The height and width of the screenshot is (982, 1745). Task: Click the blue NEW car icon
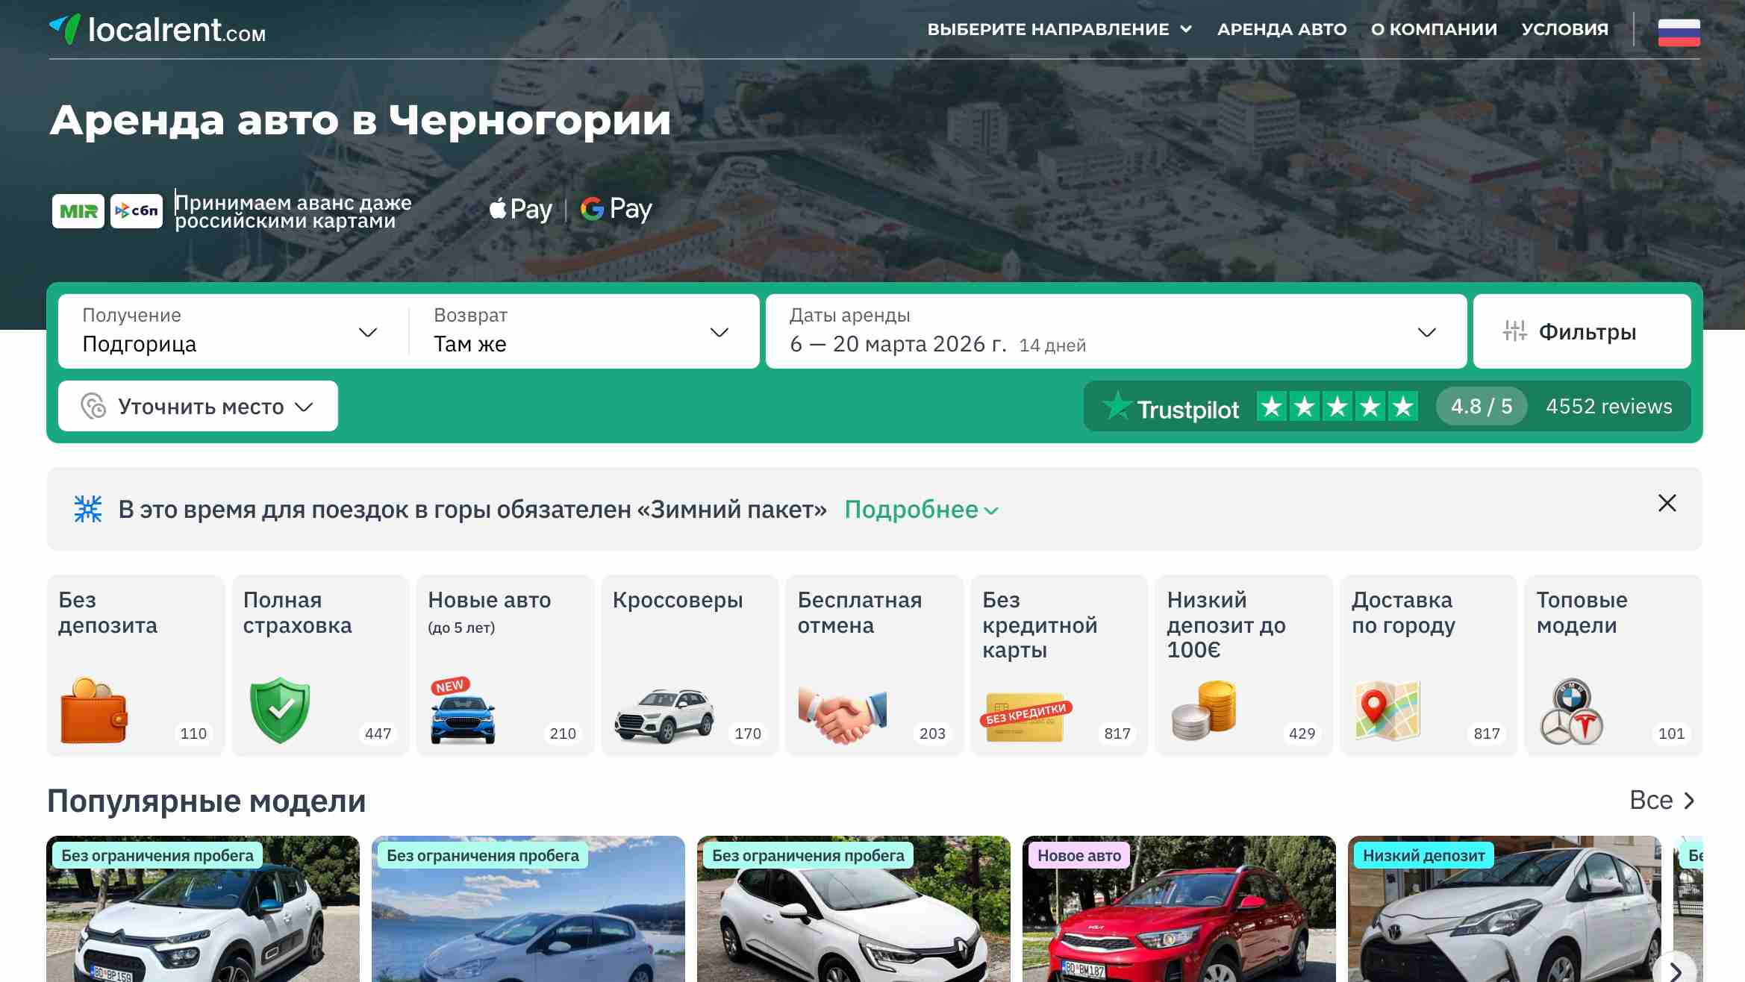(x=462, y=710)
